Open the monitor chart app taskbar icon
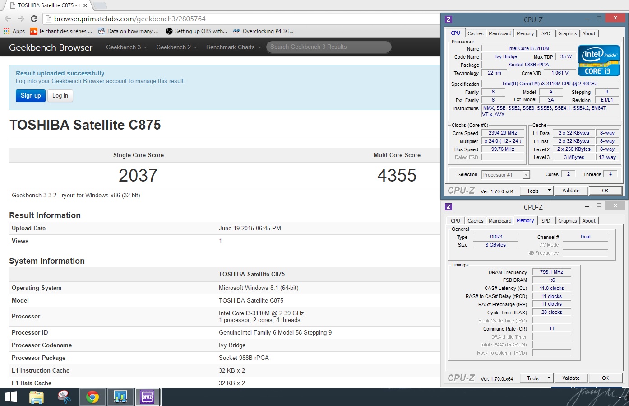 tap(120, 397)
